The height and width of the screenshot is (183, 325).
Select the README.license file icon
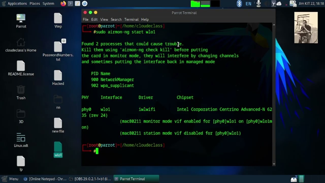click(21, 68)
